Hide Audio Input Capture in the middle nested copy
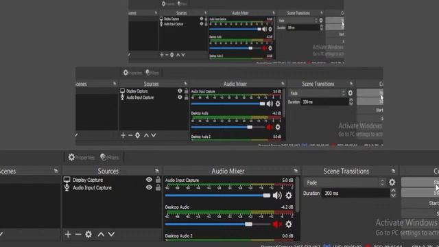 pos(180,97)
